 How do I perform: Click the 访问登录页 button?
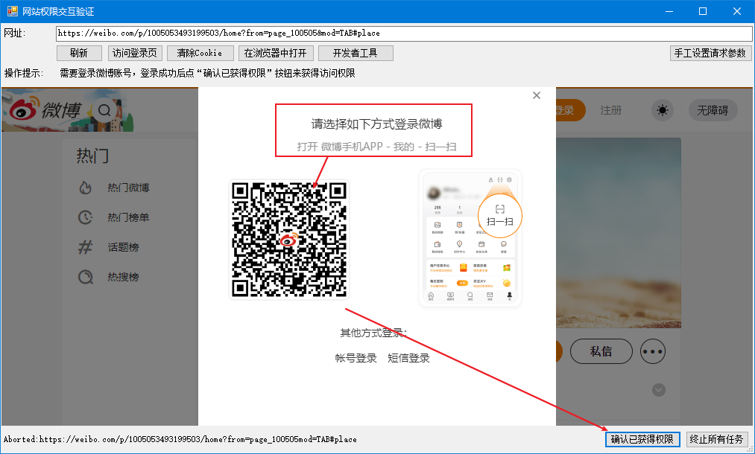135,53
